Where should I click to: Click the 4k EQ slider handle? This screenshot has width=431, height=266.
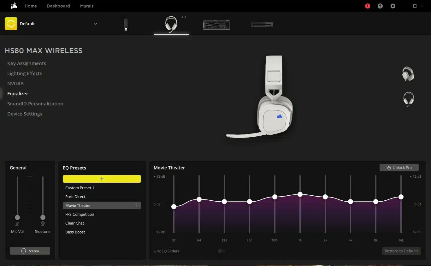(x=351, y=202)
